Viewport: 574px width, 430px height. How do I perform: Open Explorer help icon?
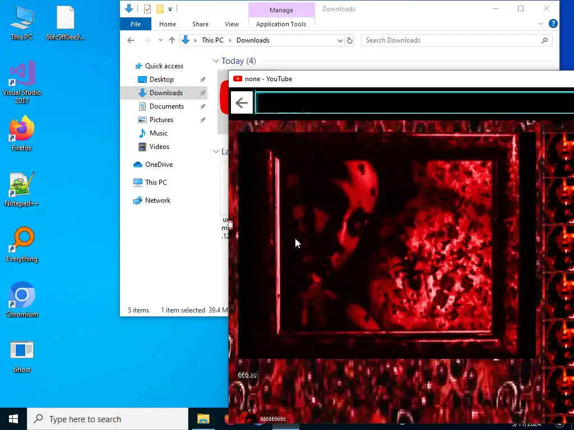point(553,24)
